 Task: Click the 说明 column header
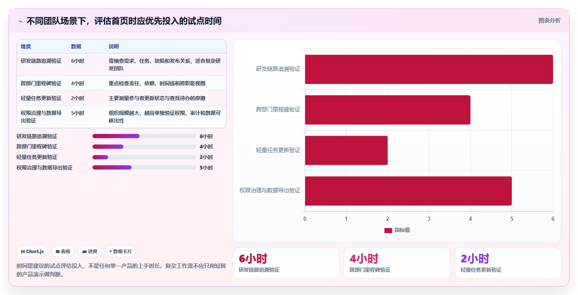pos(114,47)
